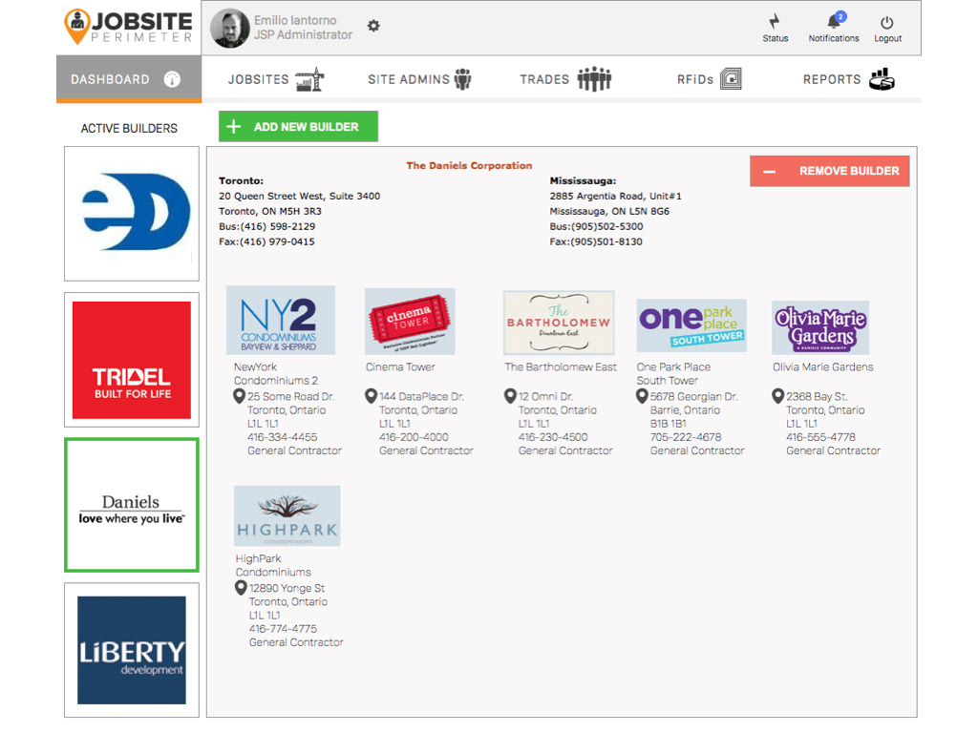The image size is (978, 733).
Task: Click the Add New Builder button
Action: (298, 127)
